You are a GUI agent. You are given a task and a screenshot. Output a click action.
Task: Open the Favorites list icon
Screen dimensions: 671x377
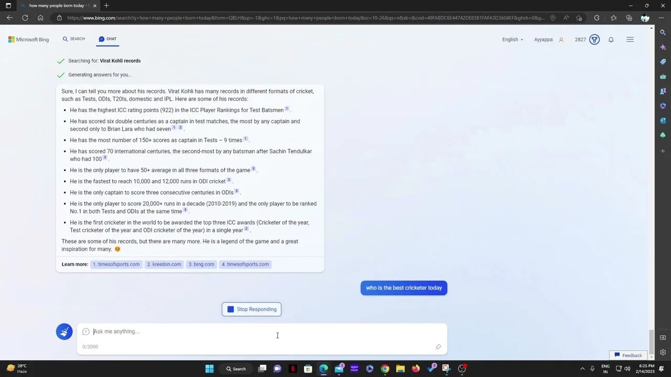pos(613,18)
